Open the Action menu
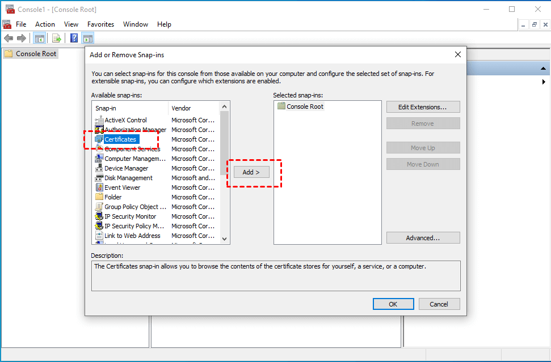 pos(45,24)
